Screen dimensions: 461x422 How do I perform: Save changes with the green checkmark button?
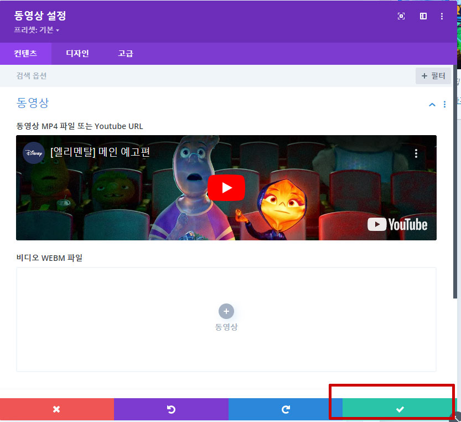click(x=400, y=409)
